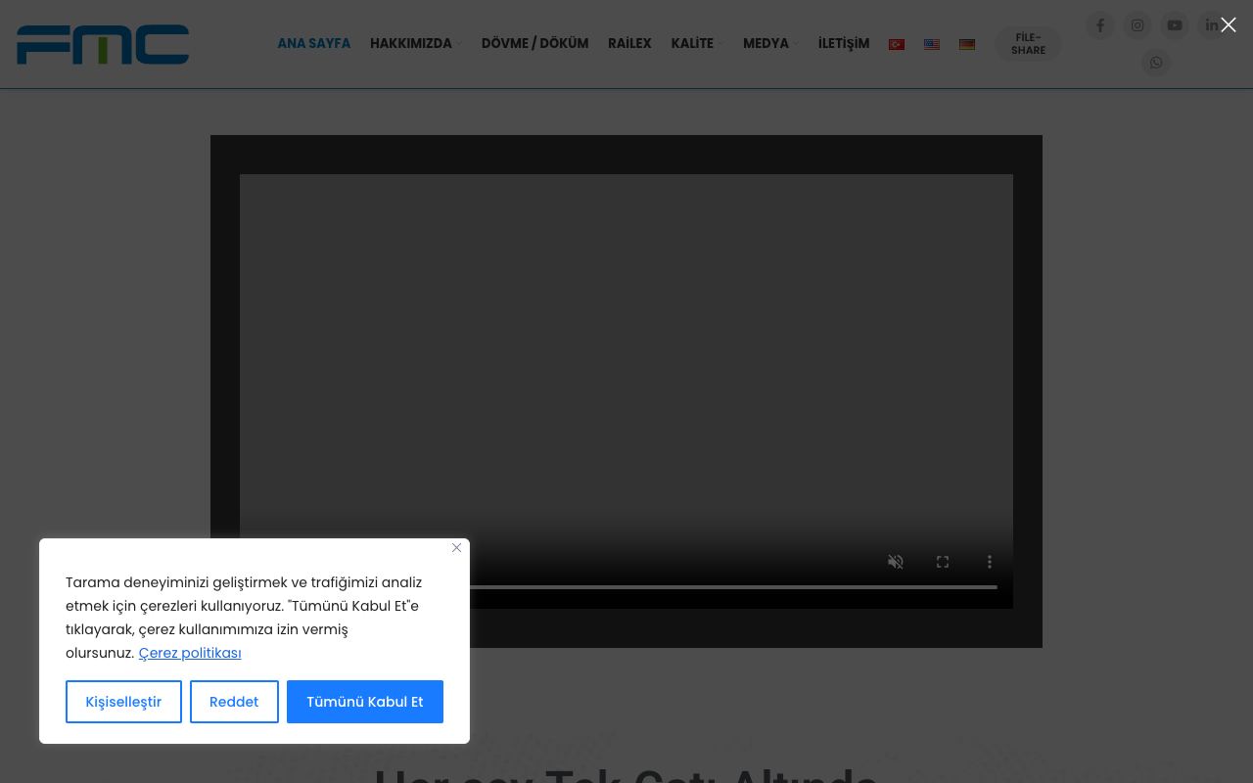The width and height of the screenshot is (1253, 783).
Task: Open the Instagram social icon
Action: [1137, 25]
